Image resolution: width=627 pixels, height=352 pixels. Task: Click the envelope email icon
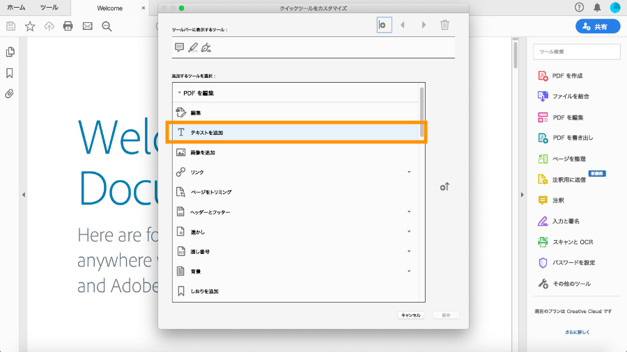pyautogui.click(x=87, y=26)
